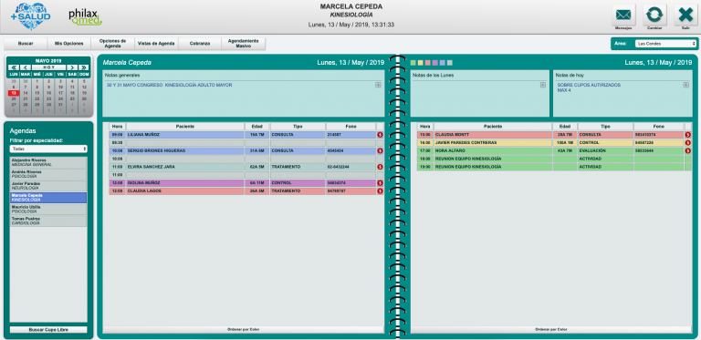Click the Cambiar refresh icon

(654, 15)
